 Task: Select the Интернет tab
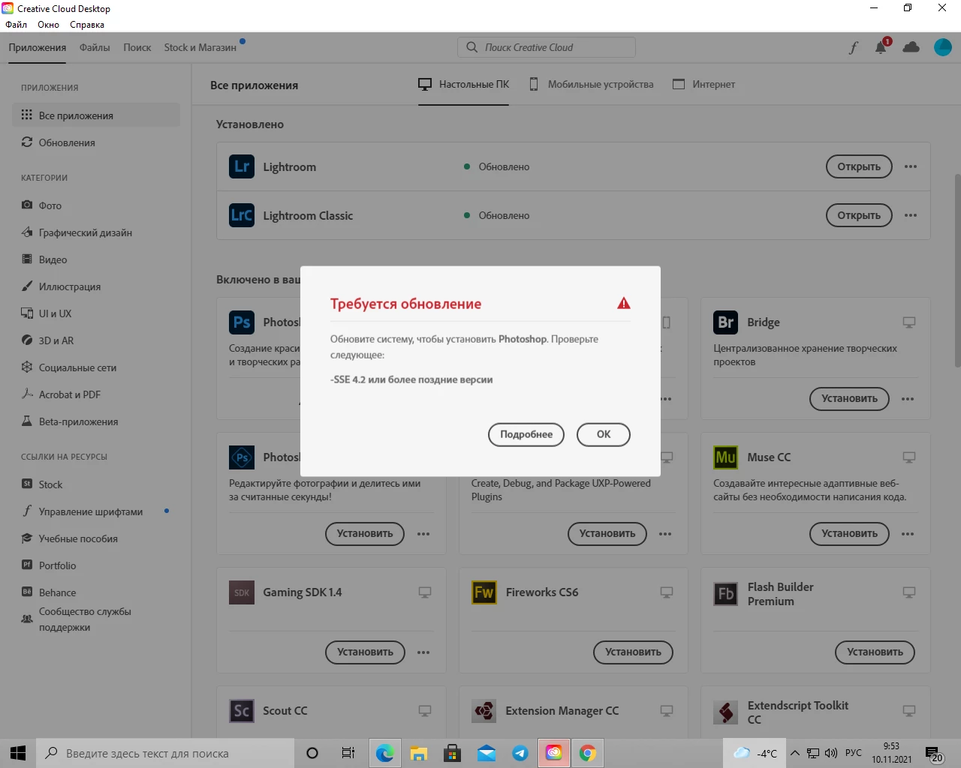click(704, 84)
